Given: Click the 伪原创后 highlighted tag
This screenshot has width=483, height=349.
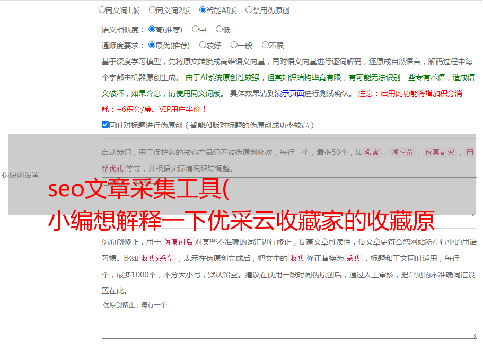Looking at the screenshot, I should click(178, 242).
